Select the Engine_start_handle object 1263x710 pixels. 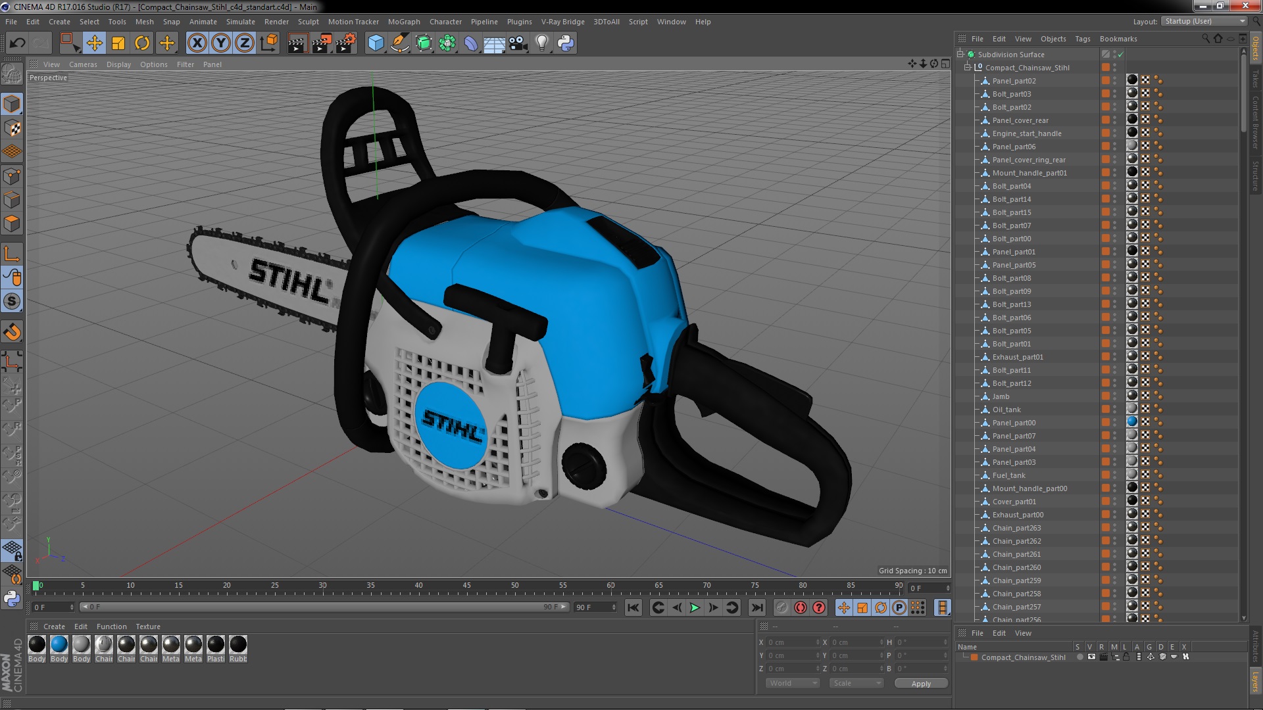click(x=1026, y=133)
